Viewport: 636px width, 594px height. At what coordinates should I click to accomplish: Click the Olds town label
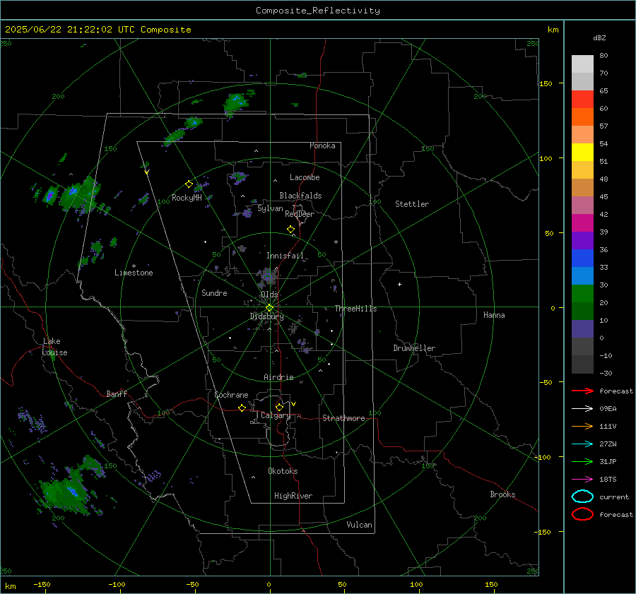coord(269,295)
